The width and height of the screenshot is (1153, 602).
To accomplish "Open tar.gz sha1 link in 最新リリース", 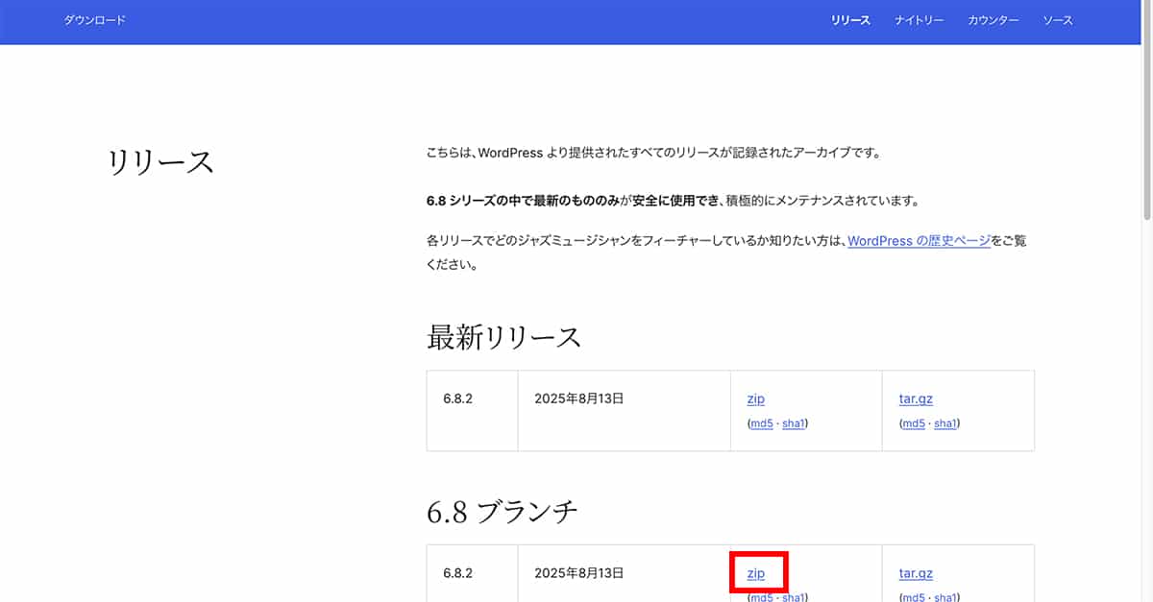I will (945, 423).
